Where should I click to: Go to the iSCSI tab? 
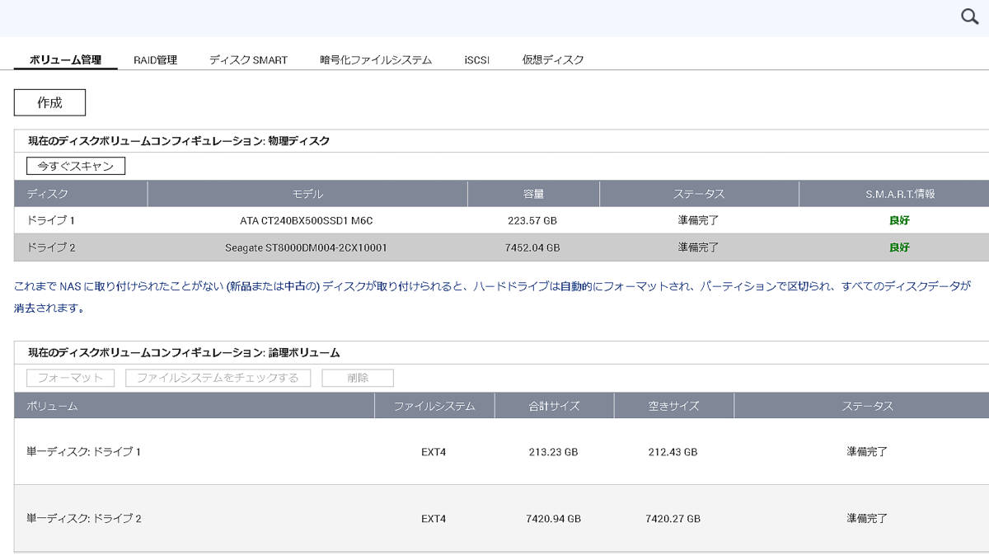[476, 59]
